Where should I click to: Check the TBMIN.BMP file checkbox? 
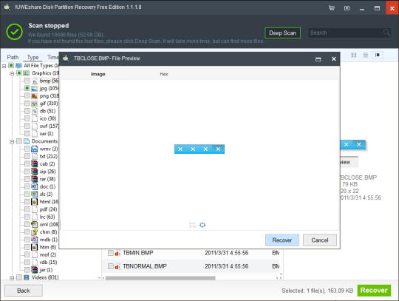tap(110, 253)
